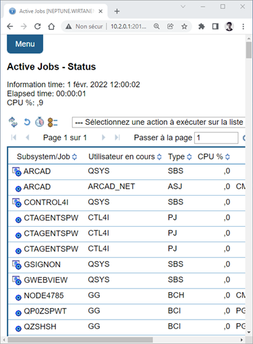This screenshot has width=253, height=344.
Task: Go to last page arrow
Action: point(117,138)
